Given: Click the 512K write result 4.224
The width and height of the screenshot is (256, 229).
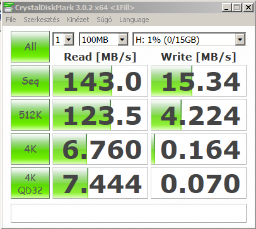Looking at the screenshot, I should tap(199, 115).
